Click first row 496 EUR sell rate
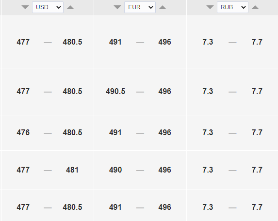This screenshot has height=221, width=278. (x=164, y=42)
